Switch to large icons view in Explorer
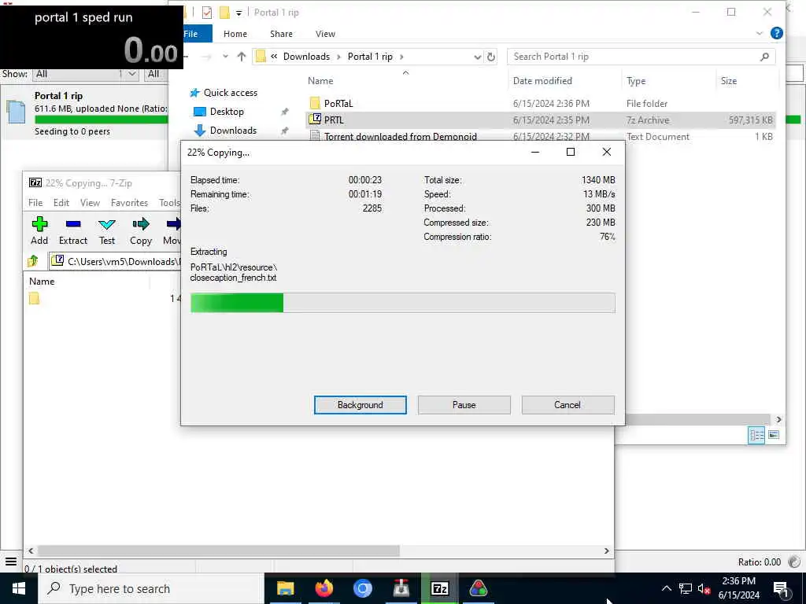This screenshot has height=604, width=806. click(x=774, y=435)
